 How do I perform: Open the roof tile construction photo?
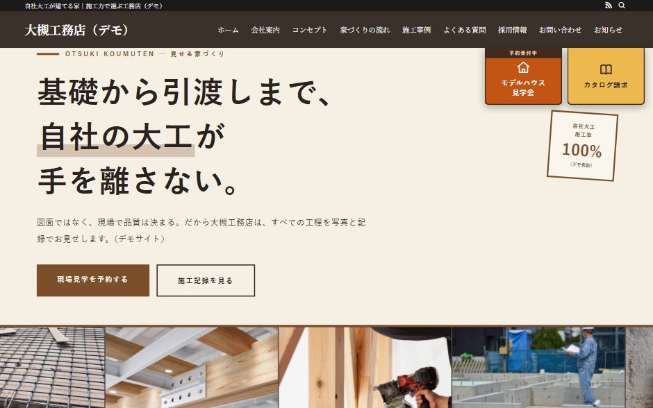(x=53, y=368)
